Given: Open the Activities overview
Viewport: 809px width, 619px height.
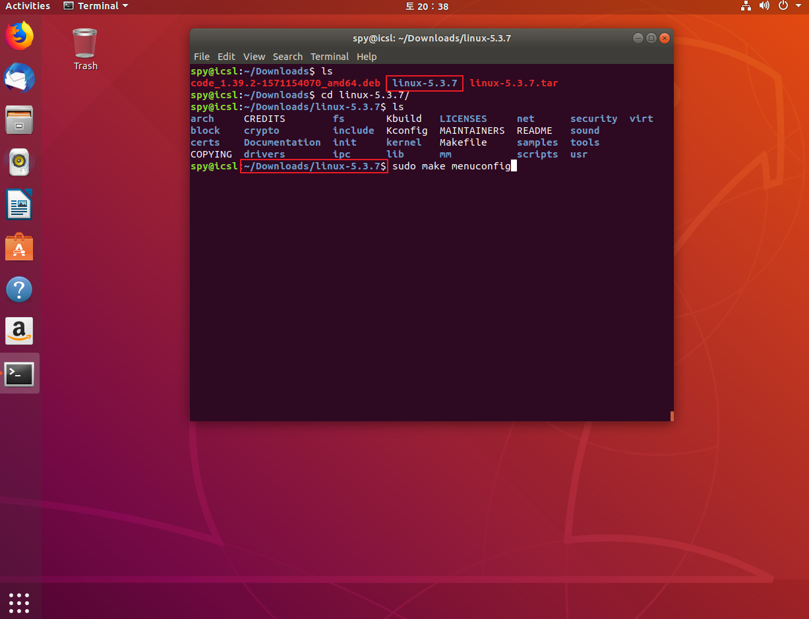Looking at the screenshot, I should [28, 6].
